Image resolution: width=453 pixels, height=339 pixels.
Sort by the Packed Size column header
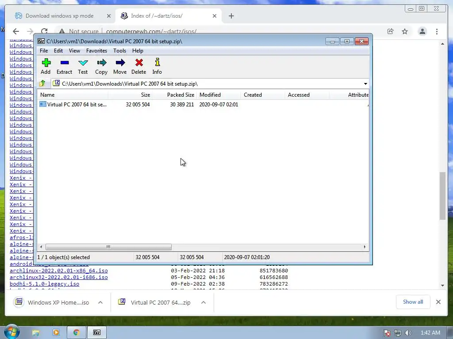tap(174, 95)
